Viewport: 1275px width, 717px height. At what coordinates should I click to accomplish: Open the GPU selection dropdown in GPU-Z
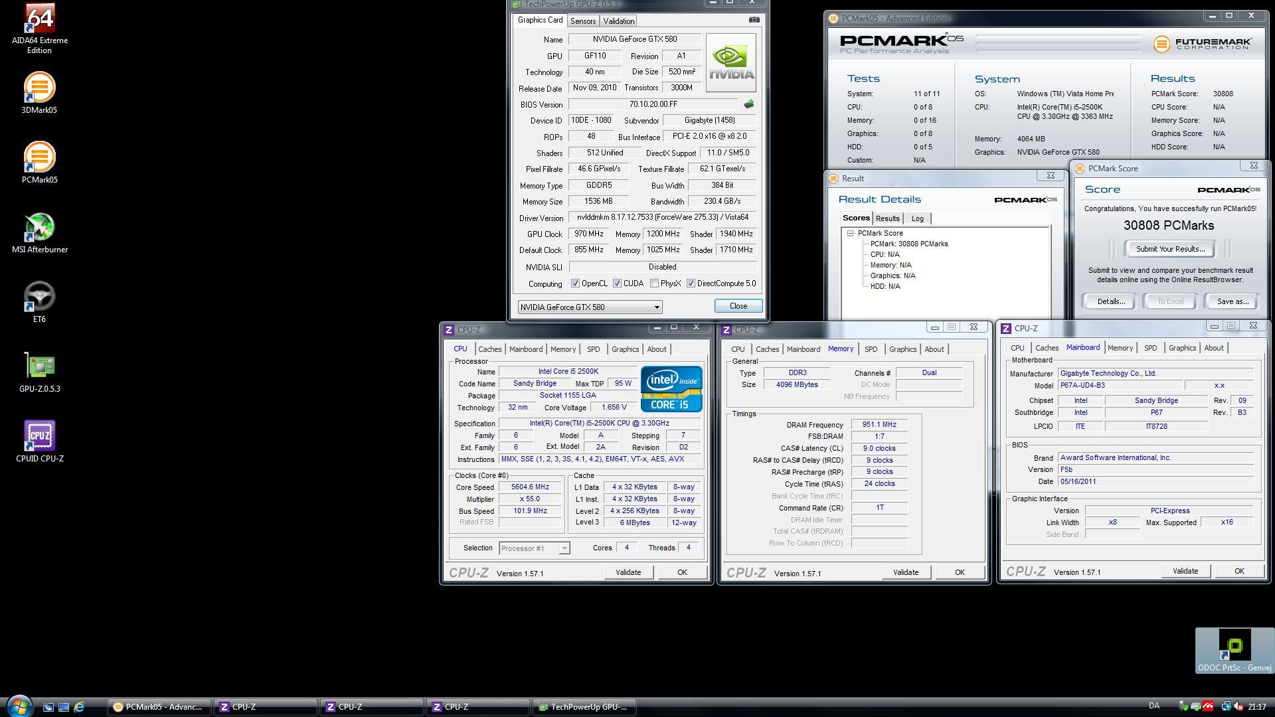(x=590, y=307)
